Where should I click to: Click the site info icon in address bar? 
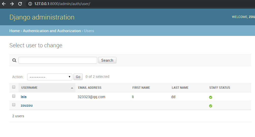coord(30,4)
